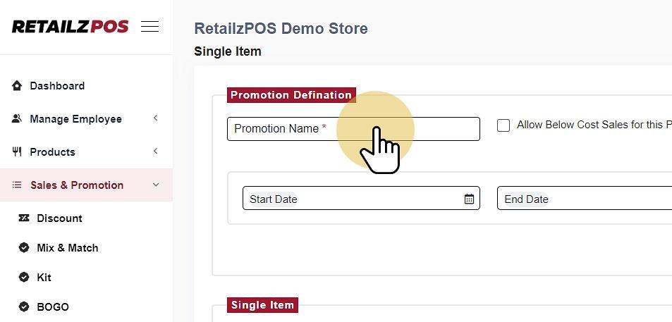Click the Dashboard home icon
The height and width of the screenshot is (322, 672).
(x=17, y=86)
